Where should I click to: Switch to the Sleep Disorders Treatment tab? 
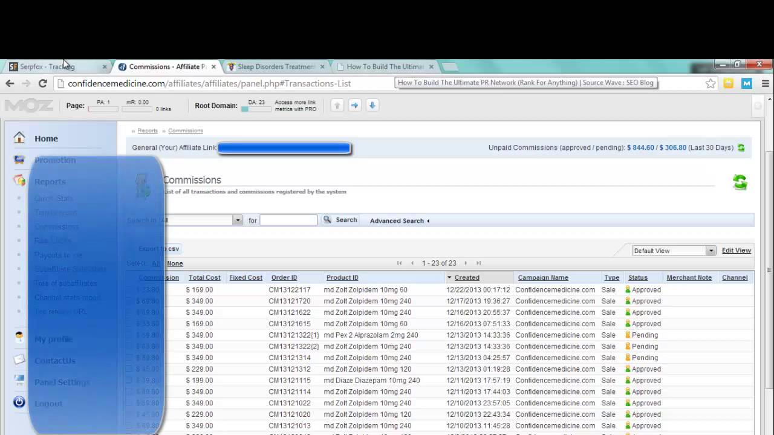pyautogui.click(x=277, y=66)
